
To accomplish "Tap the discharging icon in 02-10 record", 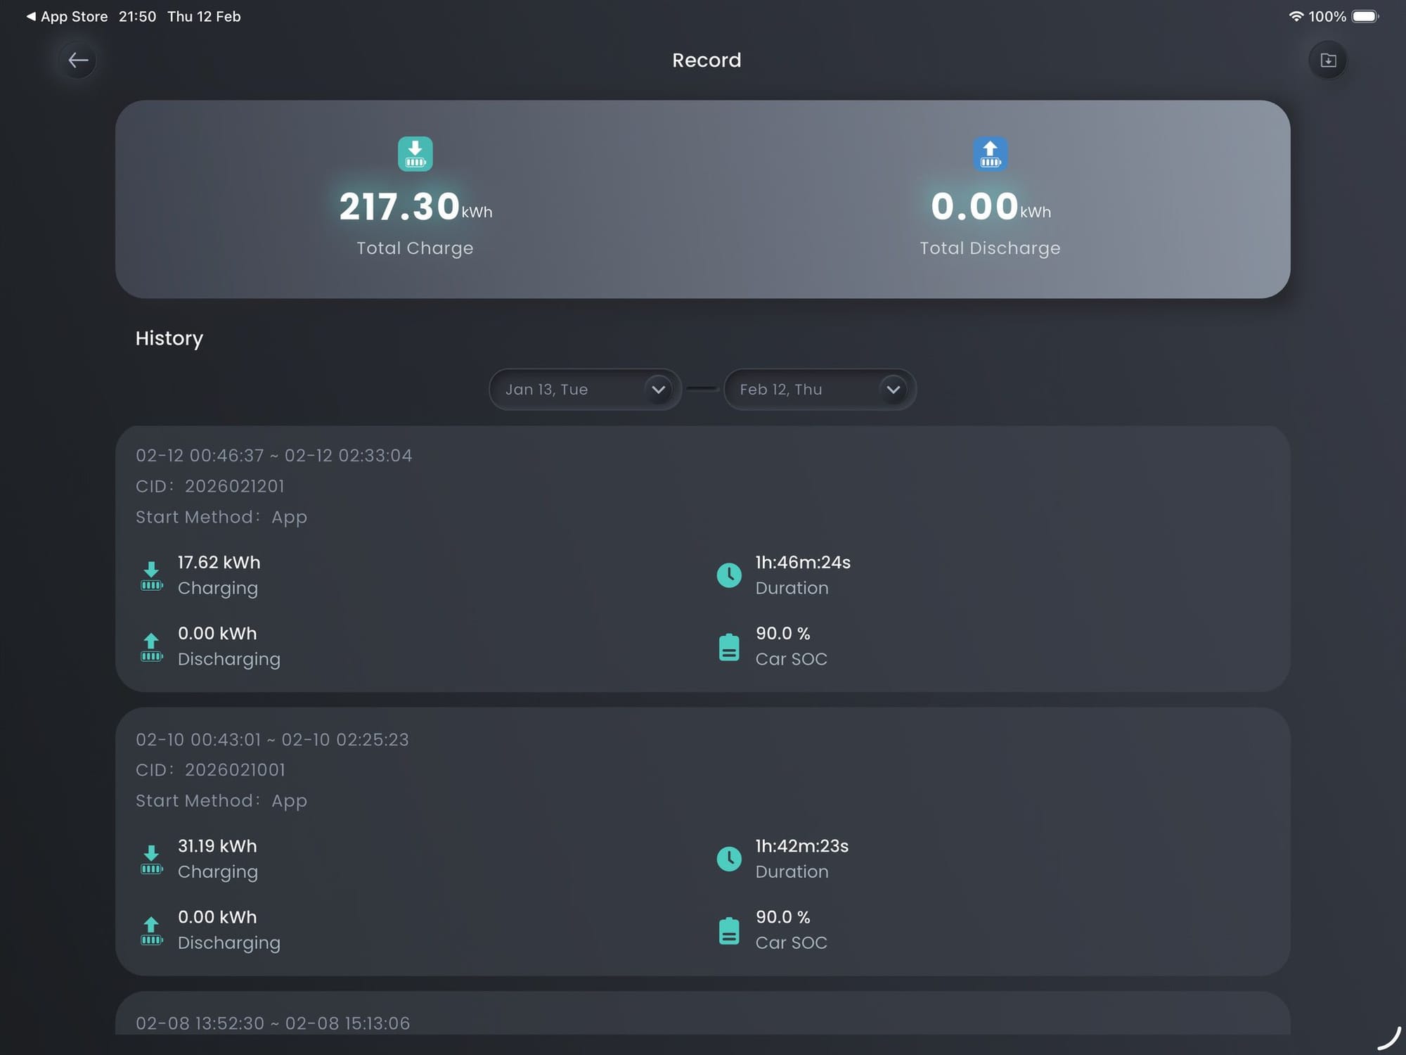I will 151,931.
